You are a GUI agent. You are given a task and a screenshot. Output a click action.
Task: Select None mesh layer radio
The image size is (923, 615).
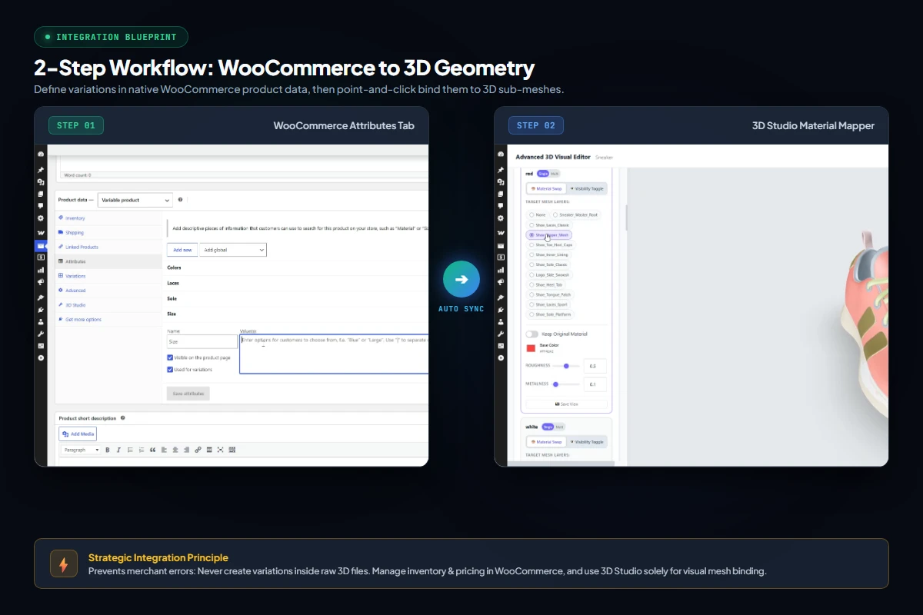coord(537,214)
